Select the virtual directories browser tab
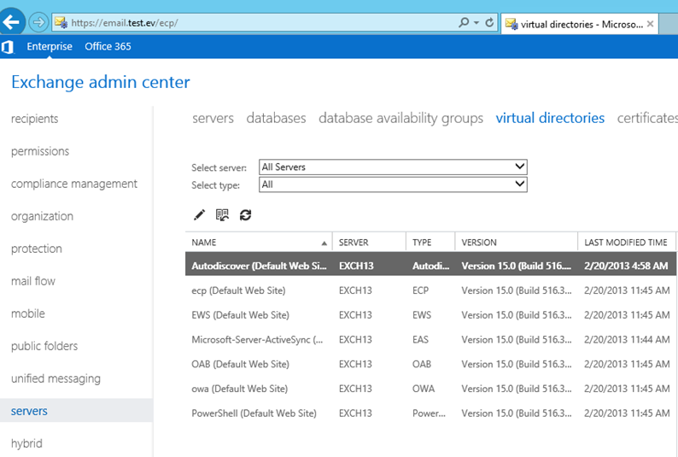 point(580,24)
